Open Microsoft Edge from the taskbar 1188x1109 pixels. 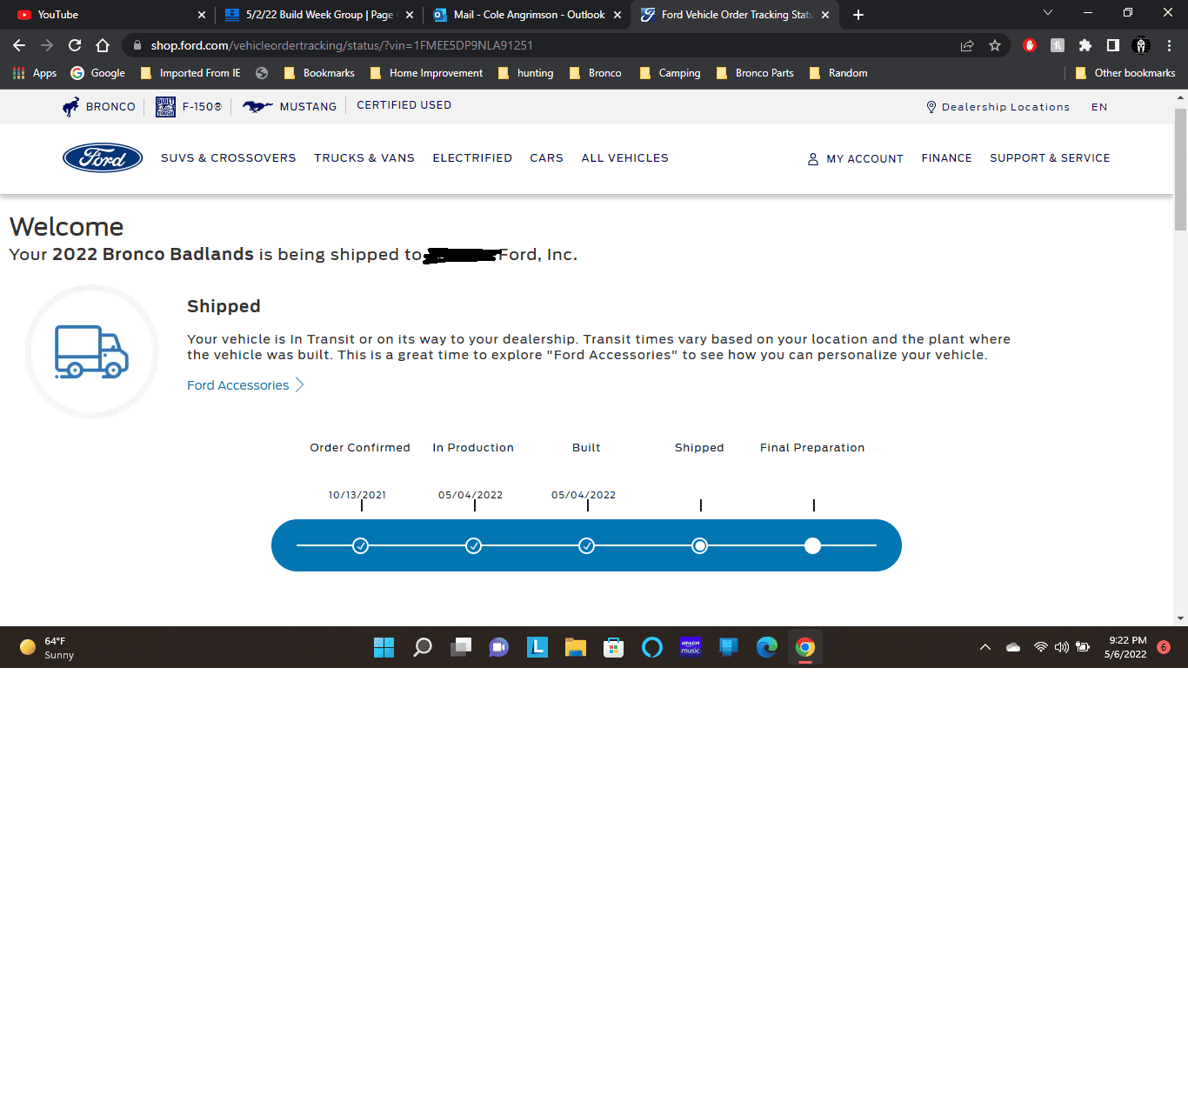tap(767, 647)
